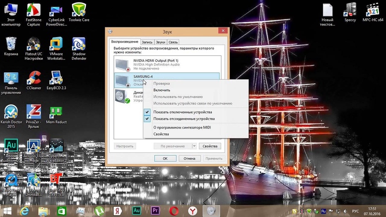Switch to Воспроизведение tab
Image resolution: width=386 pixels, height=217 pixels.
124,41
